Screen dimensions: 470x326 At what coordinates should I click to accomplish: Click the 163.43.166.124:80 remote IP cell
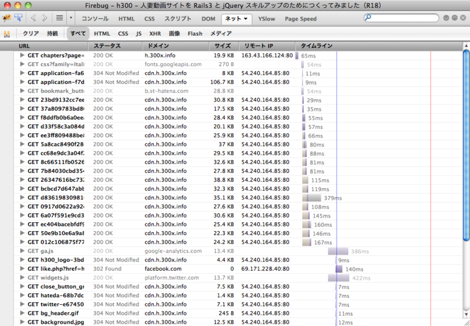[267, 55]
